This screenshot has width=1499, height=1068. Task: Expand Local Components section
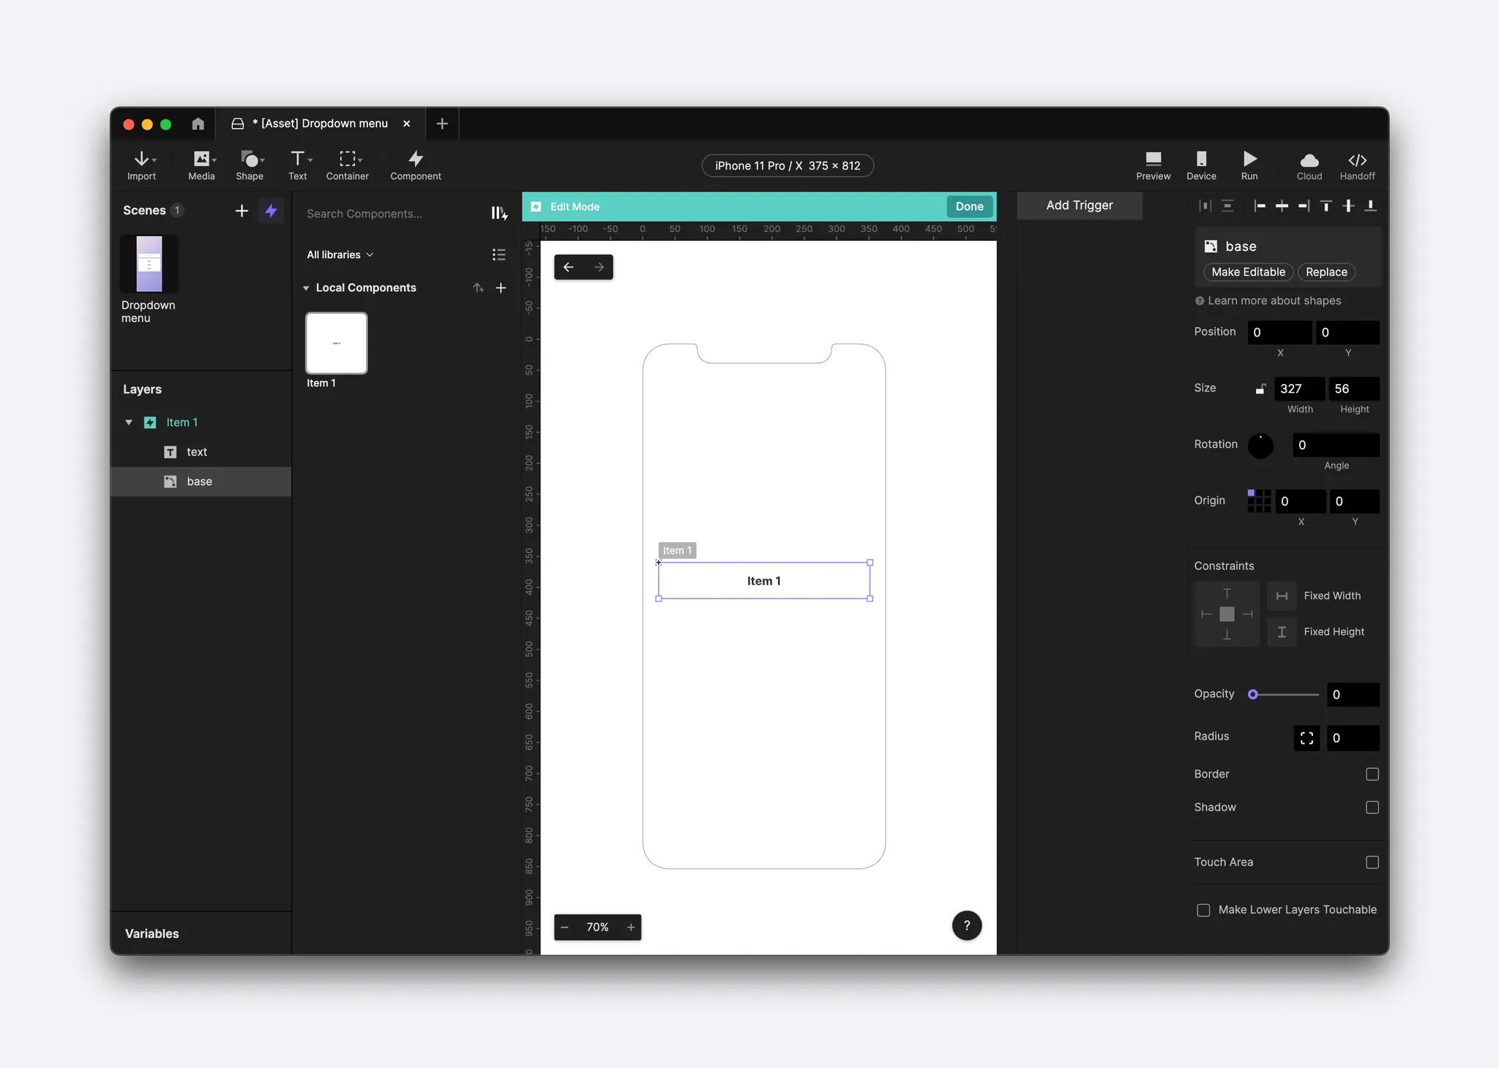tap(307, 287)
